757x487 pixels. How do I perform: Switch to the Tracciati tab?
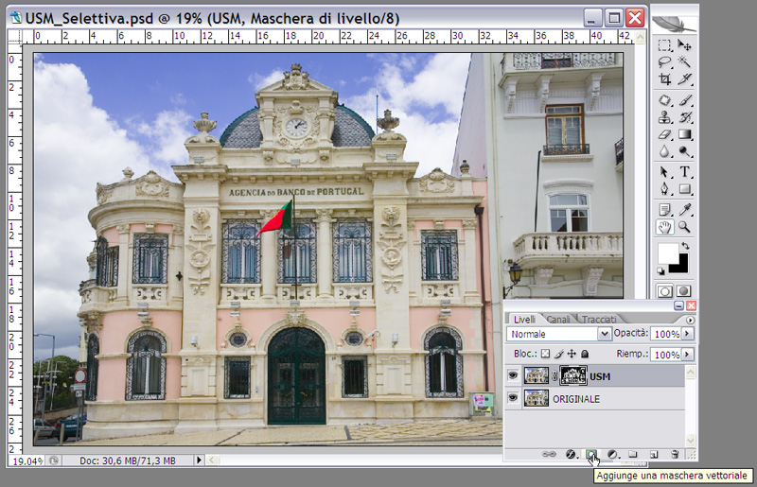(598, 319)
